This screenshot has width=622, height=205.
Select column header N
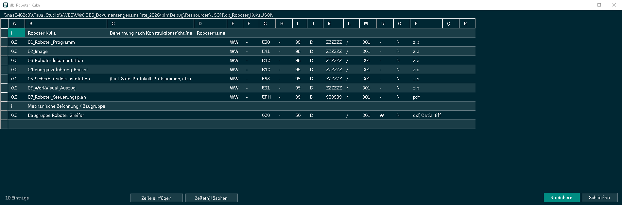point(385,24)
